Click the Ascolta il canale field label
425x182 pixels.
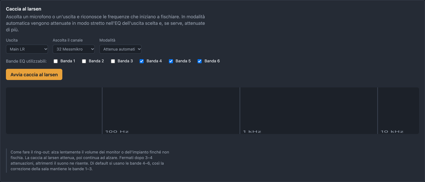coord(68,40)
